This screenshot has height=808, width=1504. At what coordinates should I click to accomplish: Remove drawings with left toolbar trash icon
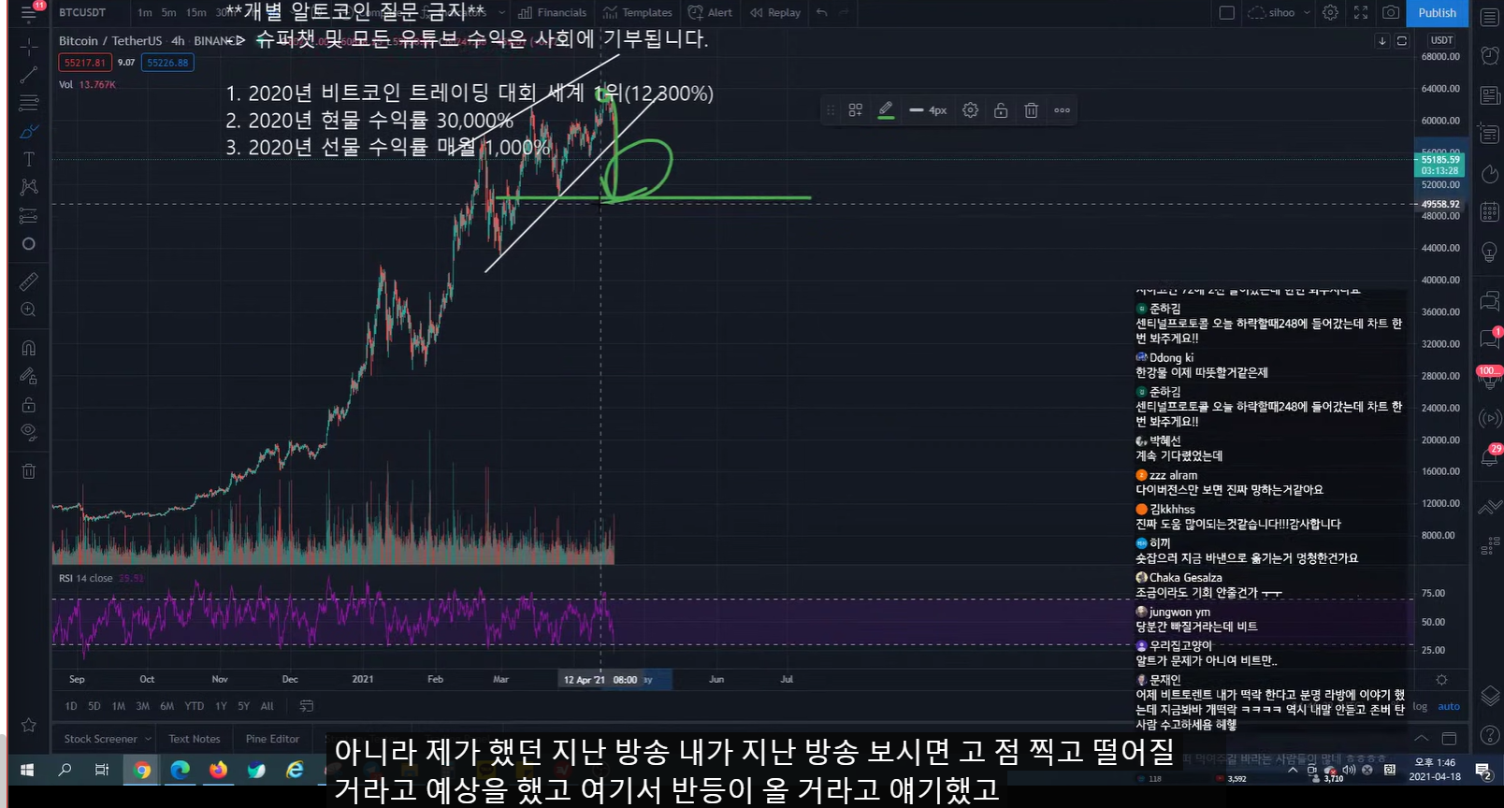click(x=29, y=471)
